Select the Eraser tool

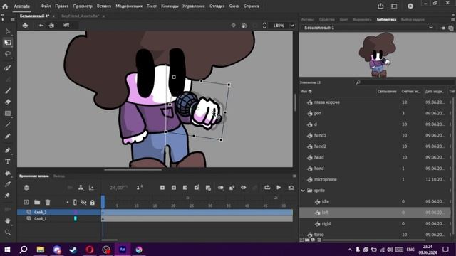8,102
